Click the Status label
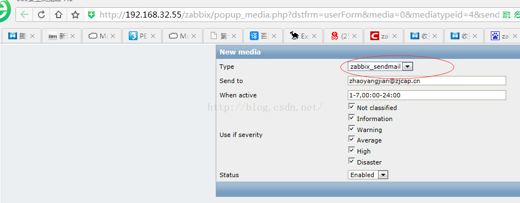 [x=229, y=175]
